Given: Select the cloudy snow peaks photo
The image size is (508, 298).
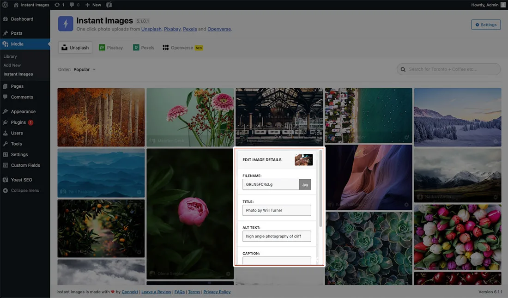Looking at the screenshot, I should (x=458, y=176).
